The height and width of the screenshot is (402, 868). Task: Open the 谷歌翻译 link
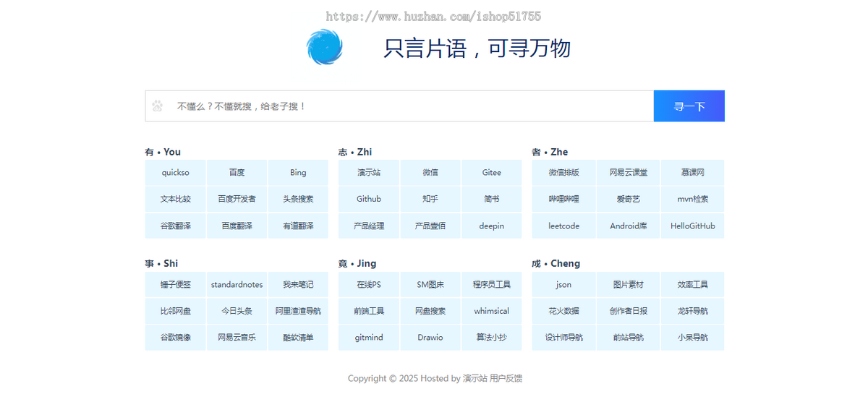(x=176, y=226)
